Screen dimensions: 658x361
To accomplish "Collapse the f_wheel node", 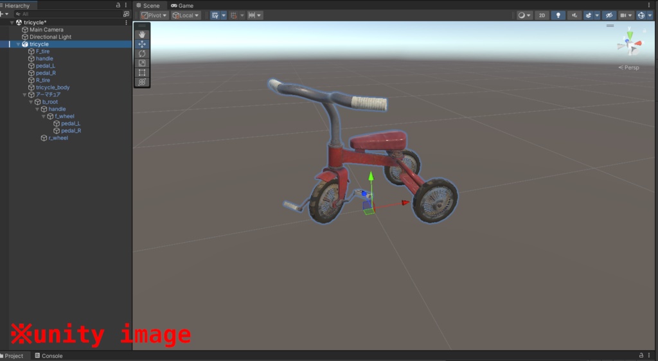I will [x=43, y=116].
